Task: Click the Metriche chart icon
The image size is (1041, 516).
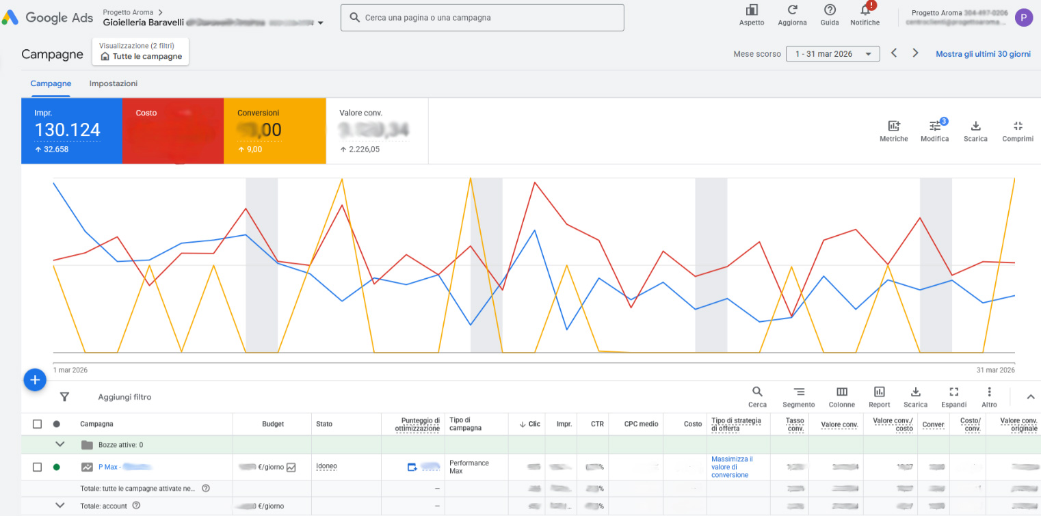Action: click(894, 126)
